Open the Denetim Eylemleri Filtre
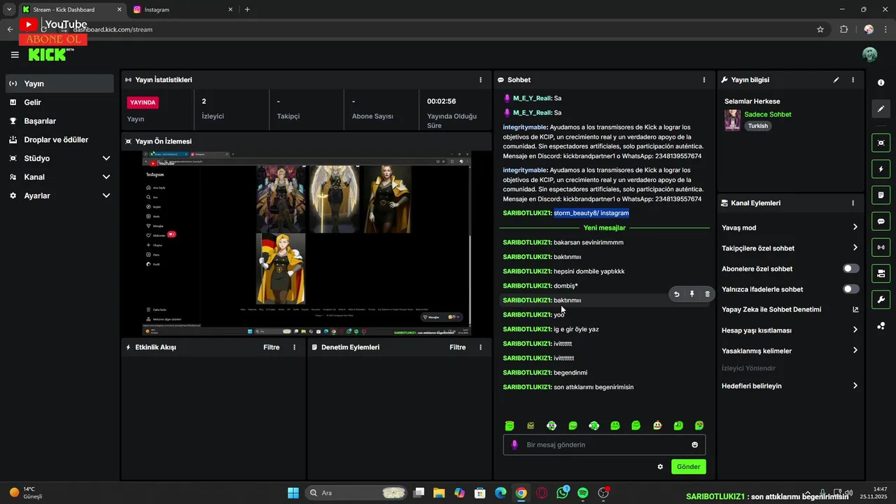 click(457, 347)
